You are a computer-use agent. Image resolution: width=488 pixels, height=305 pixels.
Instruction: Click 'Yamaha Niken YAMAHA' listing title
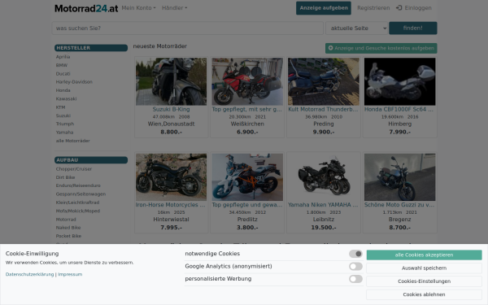(x=323, y=205)
